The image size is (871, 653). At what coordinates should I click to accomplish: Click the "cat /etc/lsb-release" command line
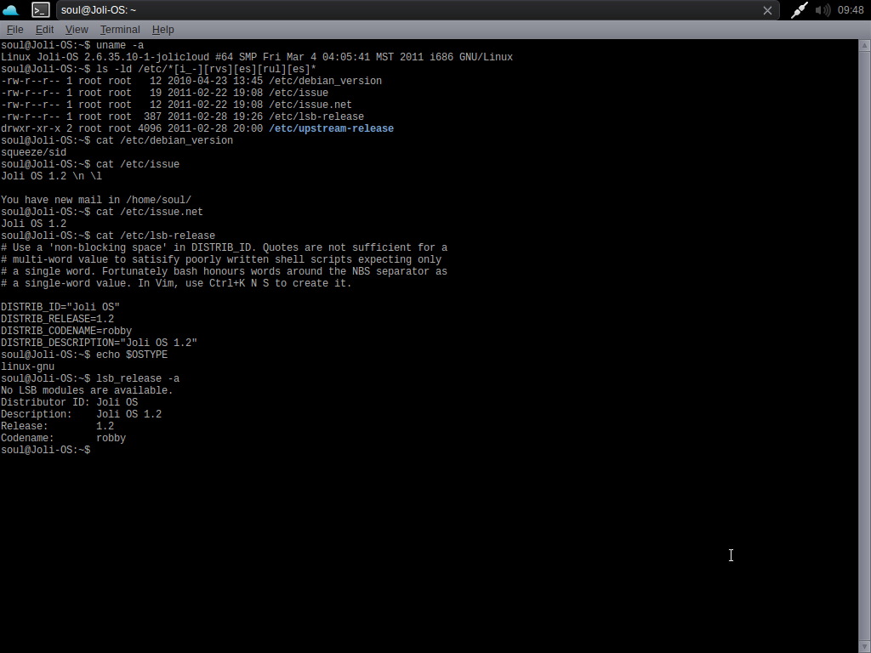point(108,236)
